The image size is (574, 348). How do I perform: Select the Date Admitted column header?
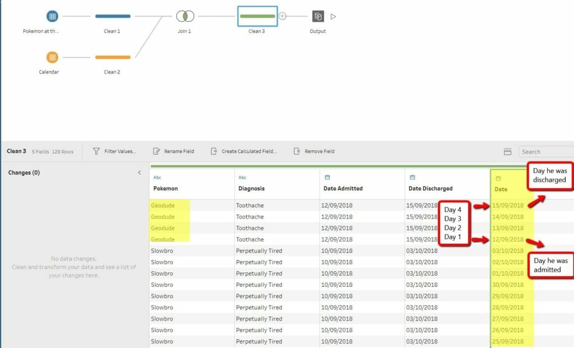tap(343, 188)
